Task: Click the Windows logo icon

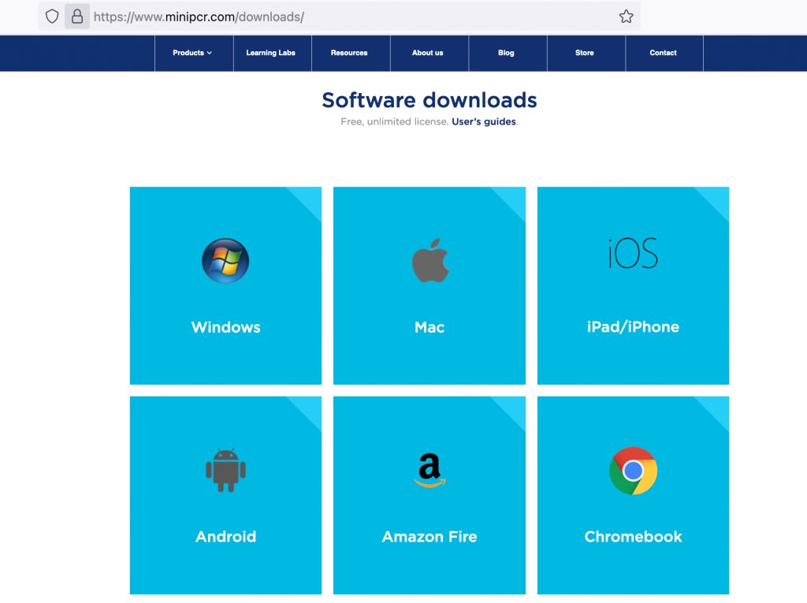Action: click(x=225, y=261)
